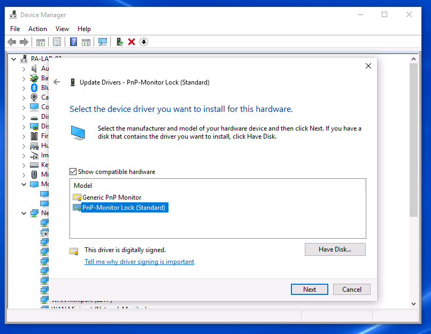Collapse the Network adapters tree node
Viewport: 431px width, 334px height.
pos(24,213)
